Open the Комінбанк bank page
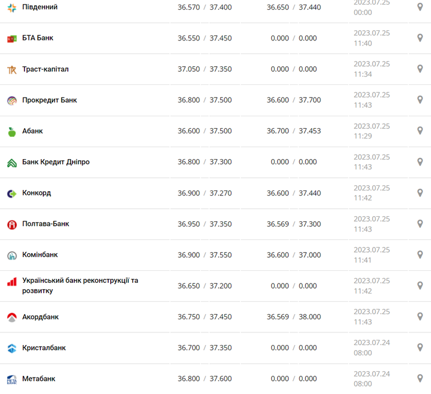The image size is (431, 394). click(x=40, y=255)
